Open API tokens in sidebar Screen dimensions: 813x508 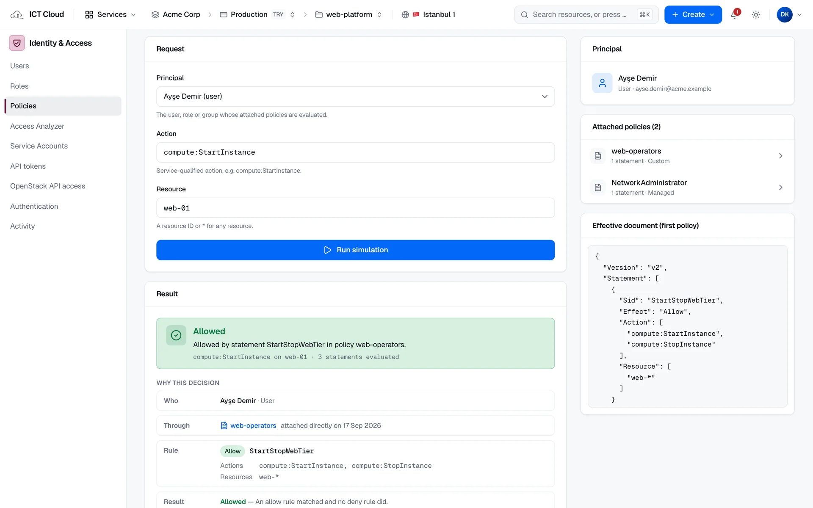point(63,166)
